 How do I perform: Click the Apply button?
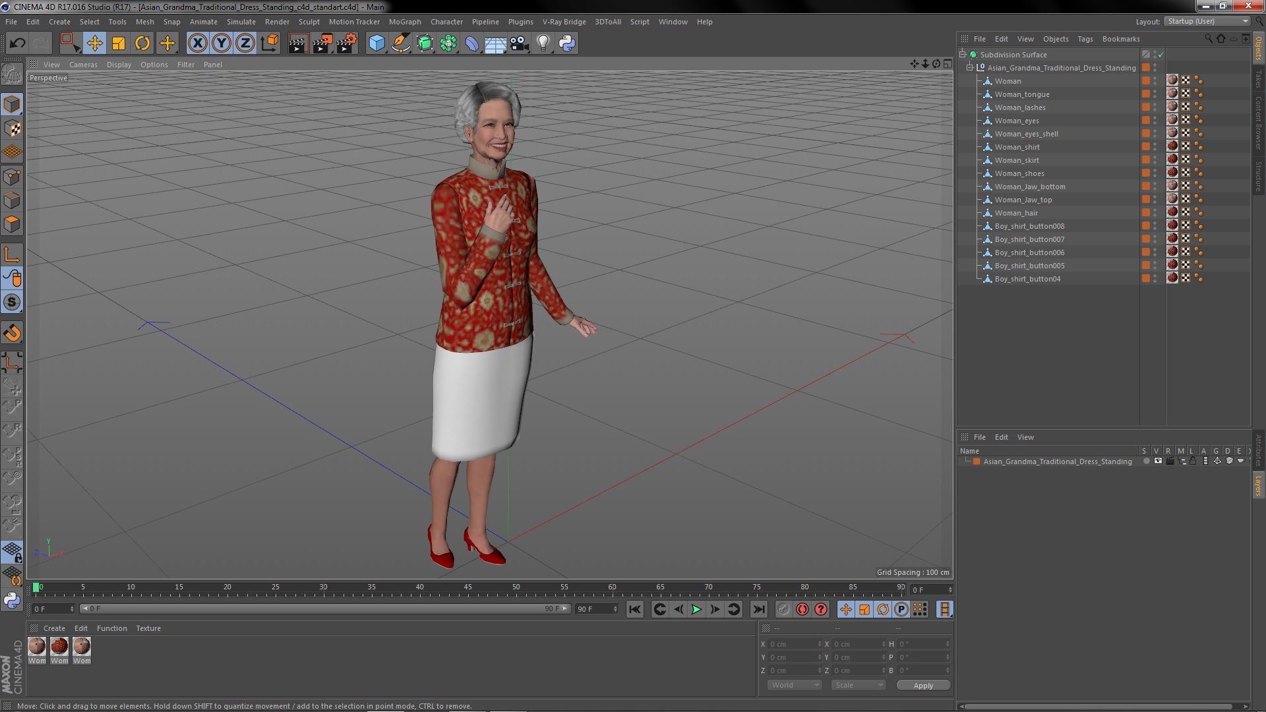(x=923, y=686)
